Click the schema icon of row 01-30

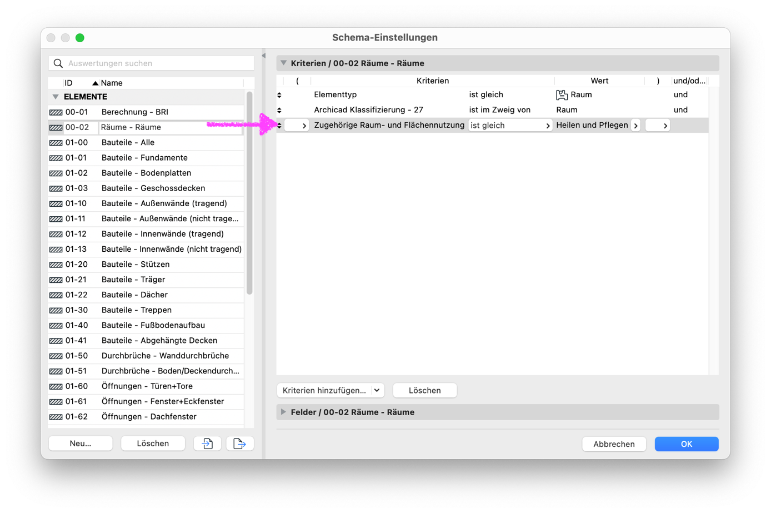click(x=56, y=310)
